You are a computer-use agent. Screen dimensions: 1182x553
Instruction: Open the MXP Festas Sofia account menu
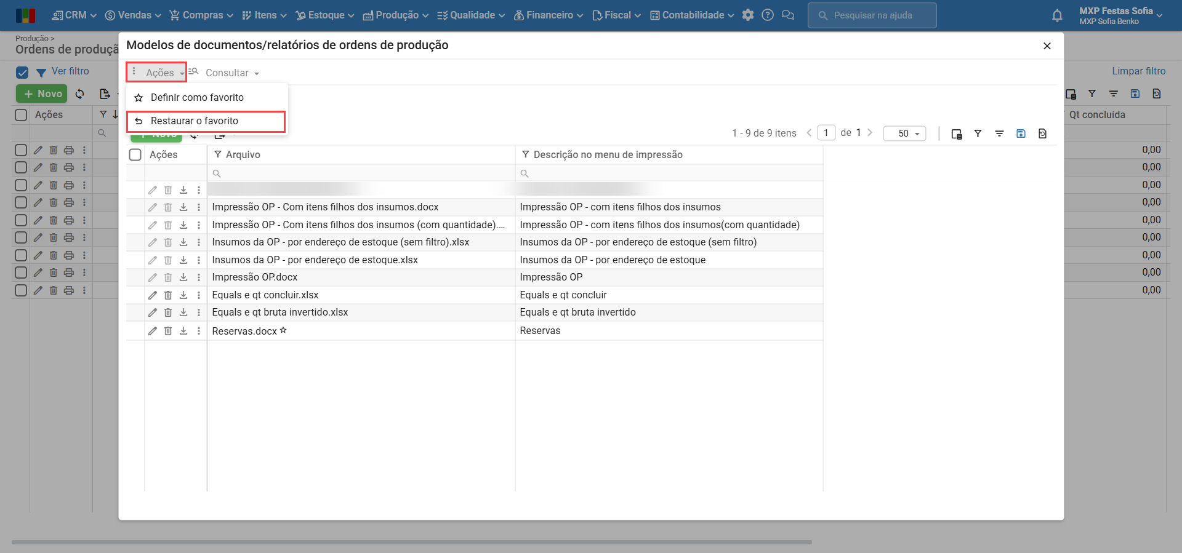coord(1120,15)
